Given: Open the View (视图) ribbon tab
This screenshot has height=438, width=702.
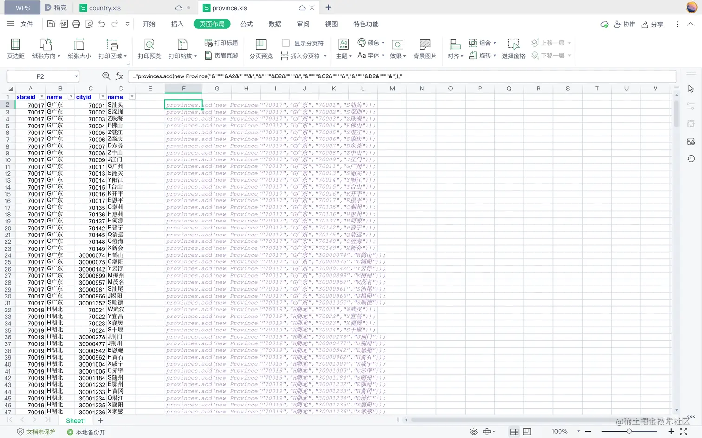Looking at the screenshot, I should pos(331,24).
